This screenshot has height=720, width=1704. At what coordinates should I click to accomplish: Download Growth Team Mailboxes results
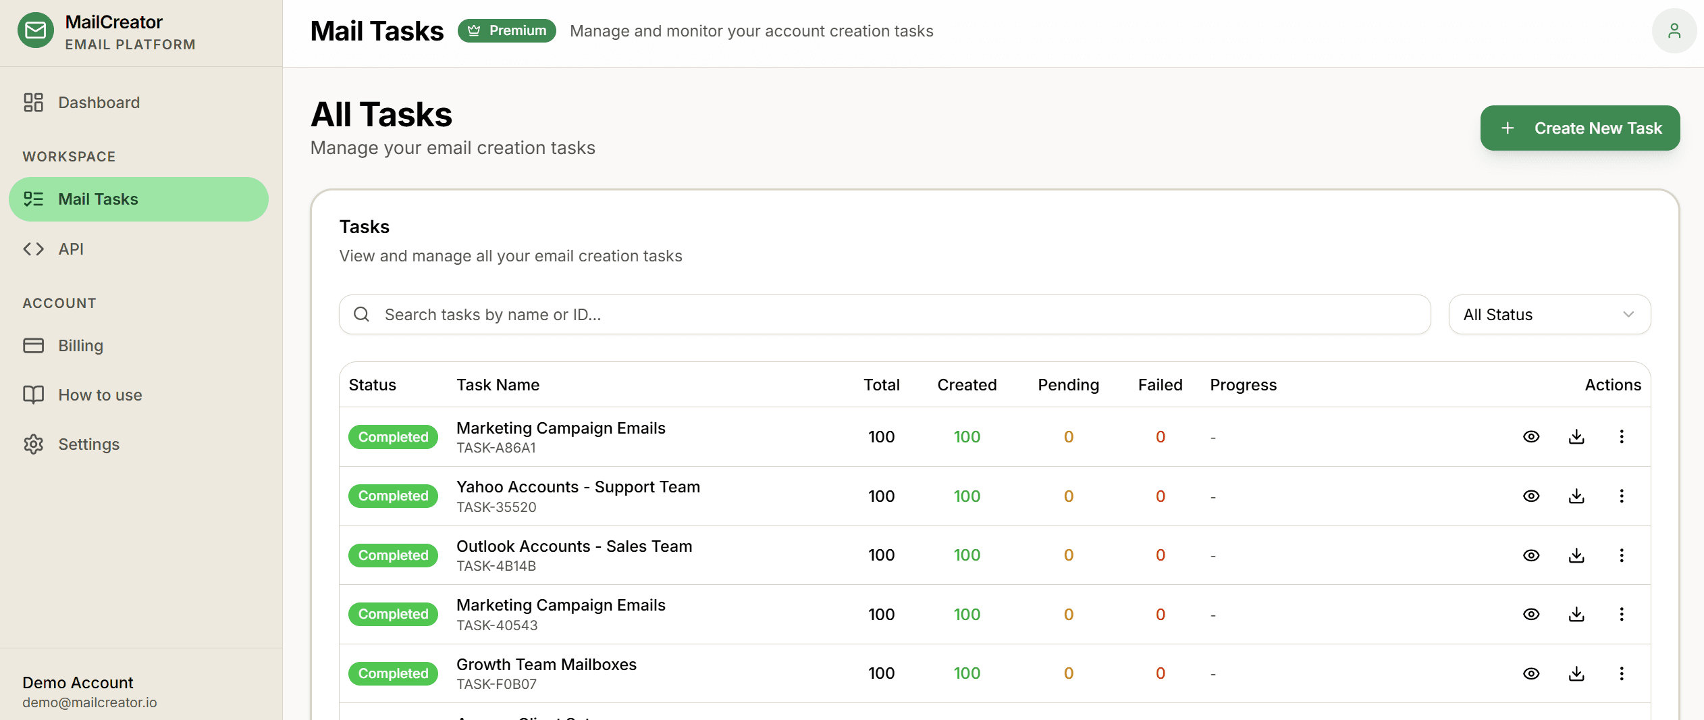point(1576,673)
